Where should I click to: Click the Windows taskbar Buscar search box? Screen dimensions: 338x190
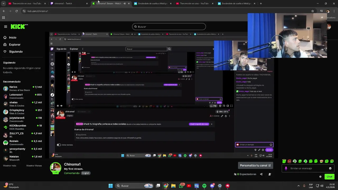click(x=135, y=186)
